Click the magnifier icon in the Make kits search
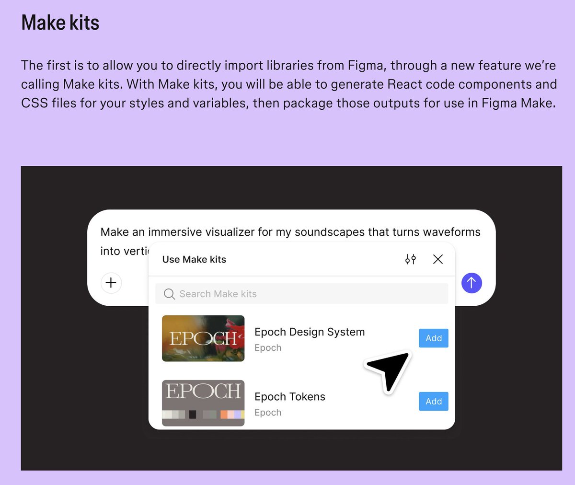This screenshot has height=485, width=575. (x=169, y=294)
